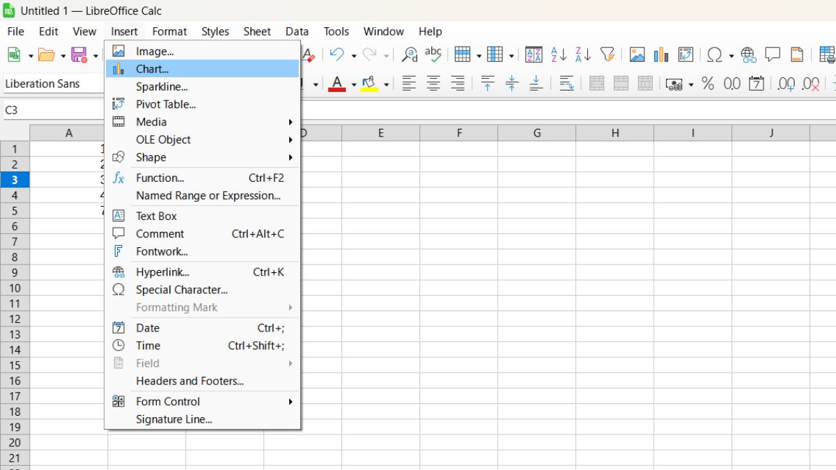The image size is (836, 470).
Task: Open the Save icon's dropdown arrow
Action: pyautogui.click(x=95, y=55)
